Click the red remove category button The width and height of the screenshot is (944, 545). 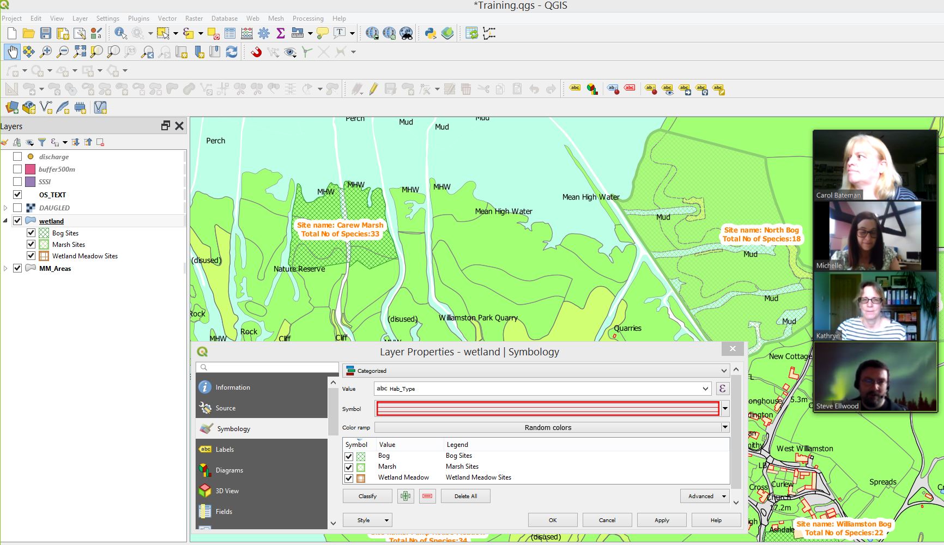click(x=427, y=496)
